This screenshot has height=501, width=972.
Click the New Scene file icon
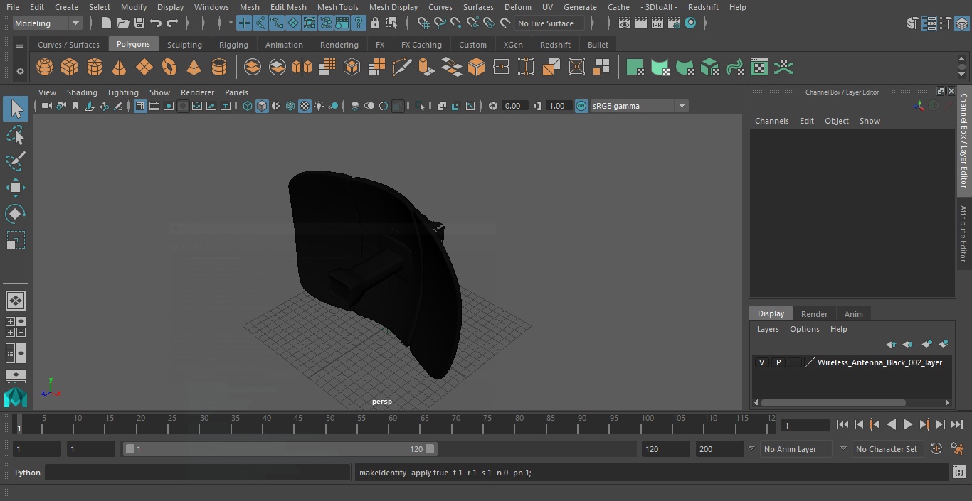(106, 23)
